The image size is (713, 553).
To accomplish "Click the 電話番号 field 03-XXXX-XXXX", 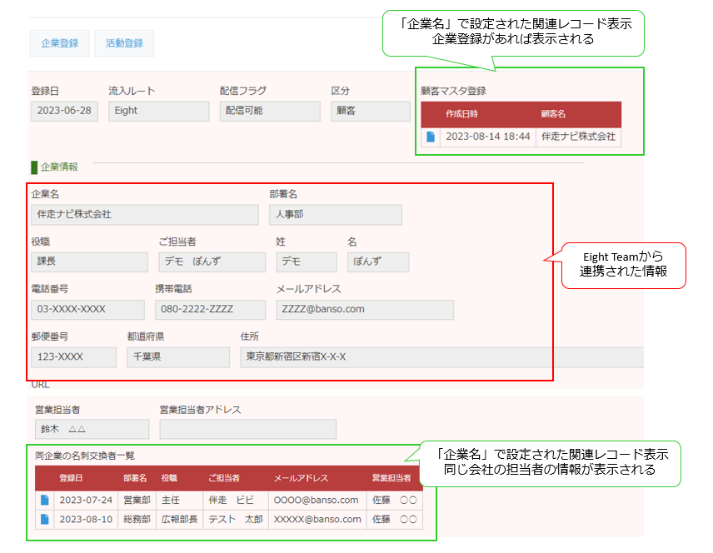I will point(78,310).
